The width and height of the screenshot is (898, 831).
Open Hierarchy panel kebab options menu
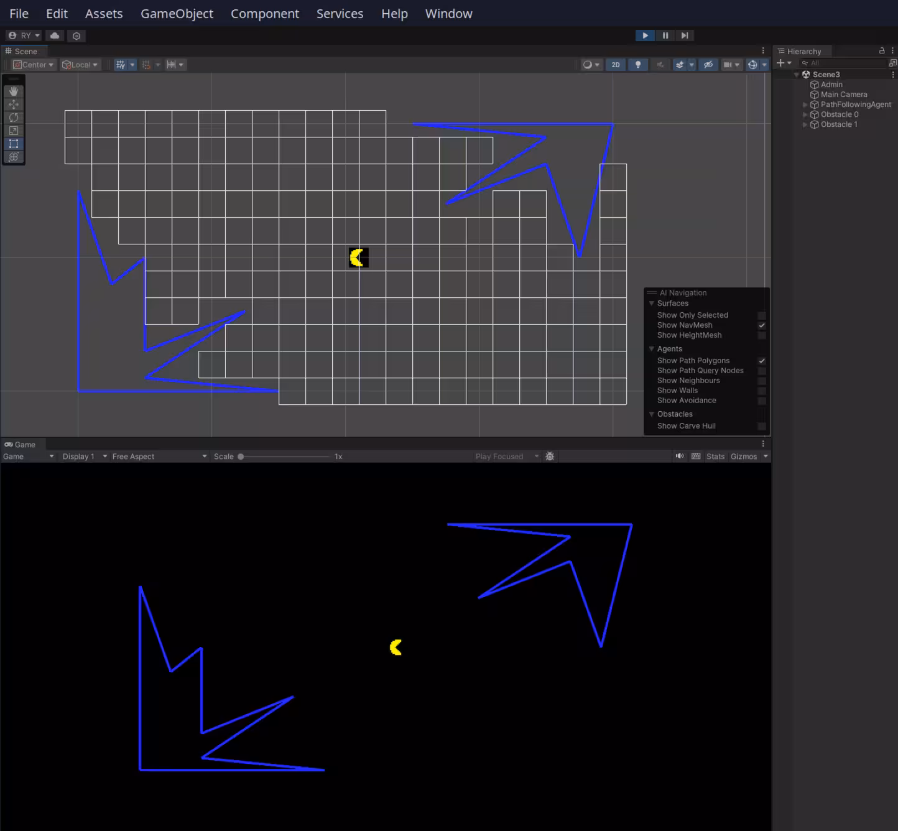pos(892,51)
